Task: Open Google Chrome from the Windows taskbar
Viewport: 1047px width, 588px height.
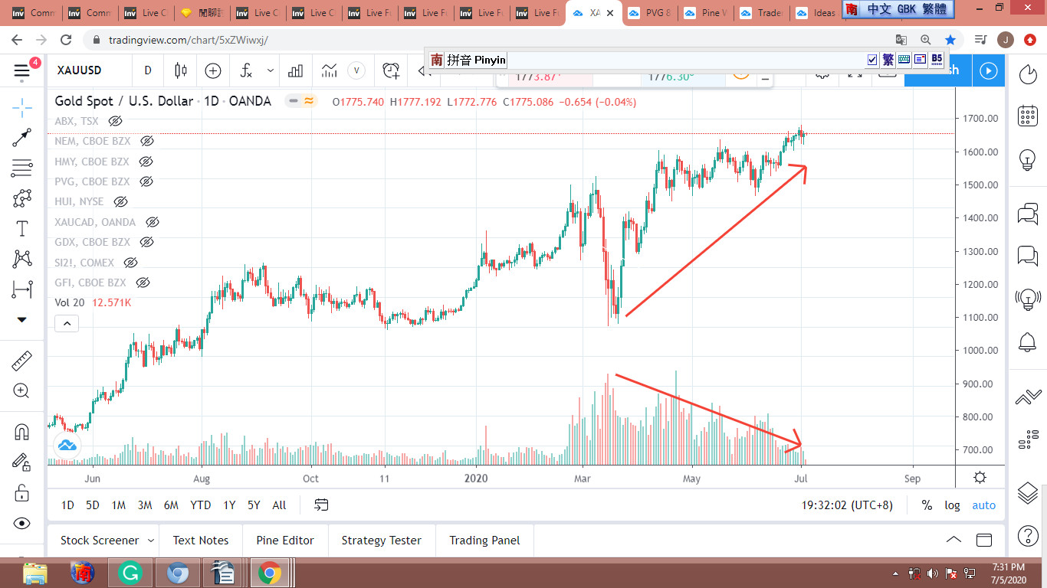Action: [x=269, y=573]
